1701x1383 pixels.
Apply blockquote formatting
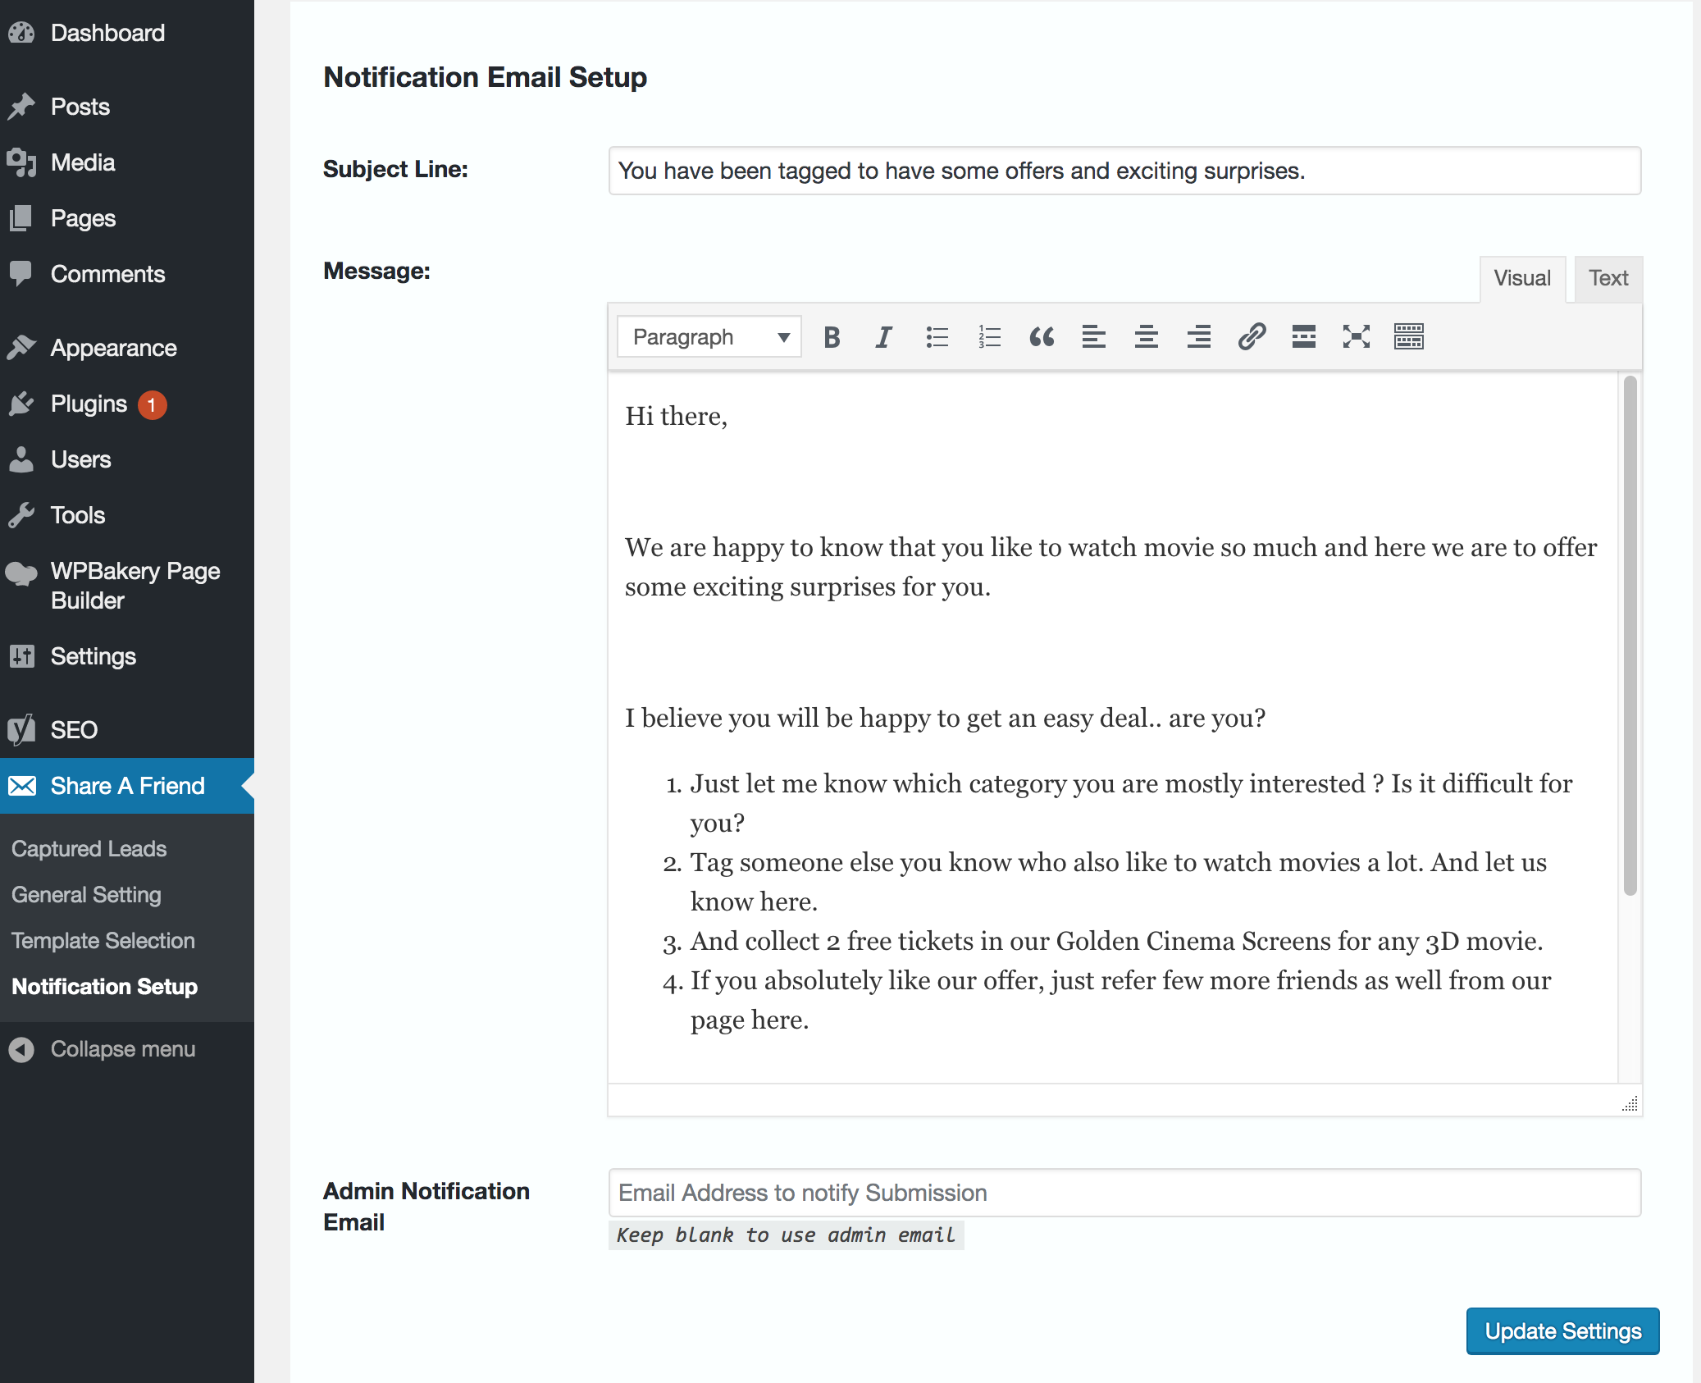(1042, 337)
